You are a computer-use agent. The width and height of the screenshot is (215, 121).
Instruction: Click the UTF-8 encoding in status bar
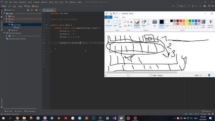point(197,114)
